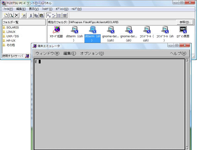Click the 参照(B)... browse button
The height and width of the screenshot is (150, 222).
pos(184,22)
